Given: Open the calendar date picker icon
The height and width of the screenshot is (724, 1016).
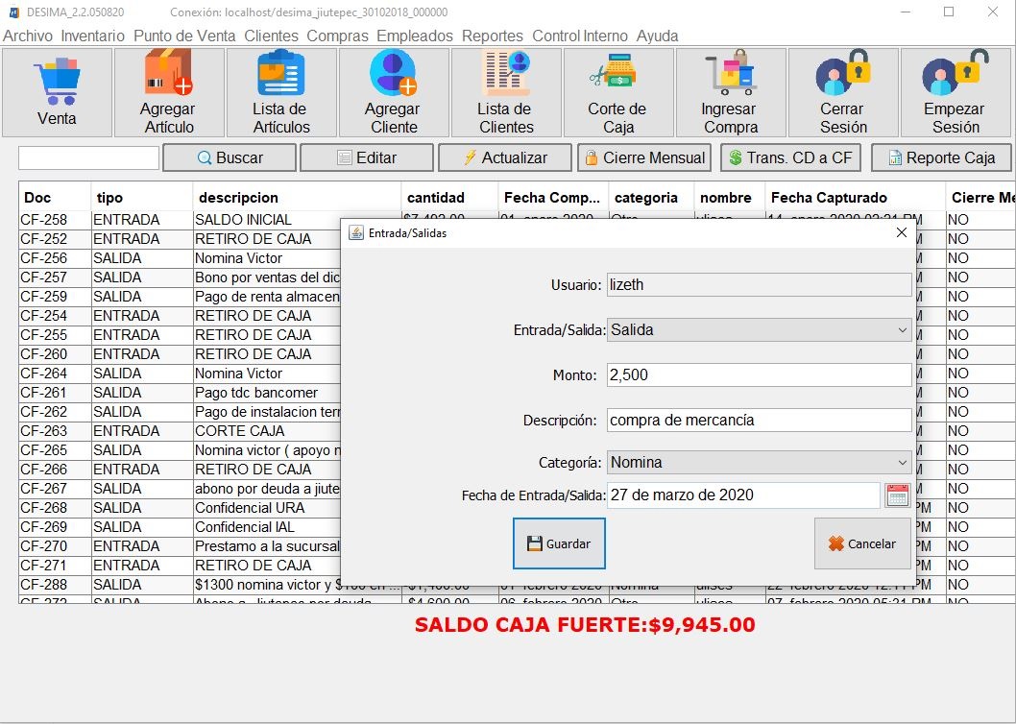Looking at the screenshot, I should (x=897, y=495).
